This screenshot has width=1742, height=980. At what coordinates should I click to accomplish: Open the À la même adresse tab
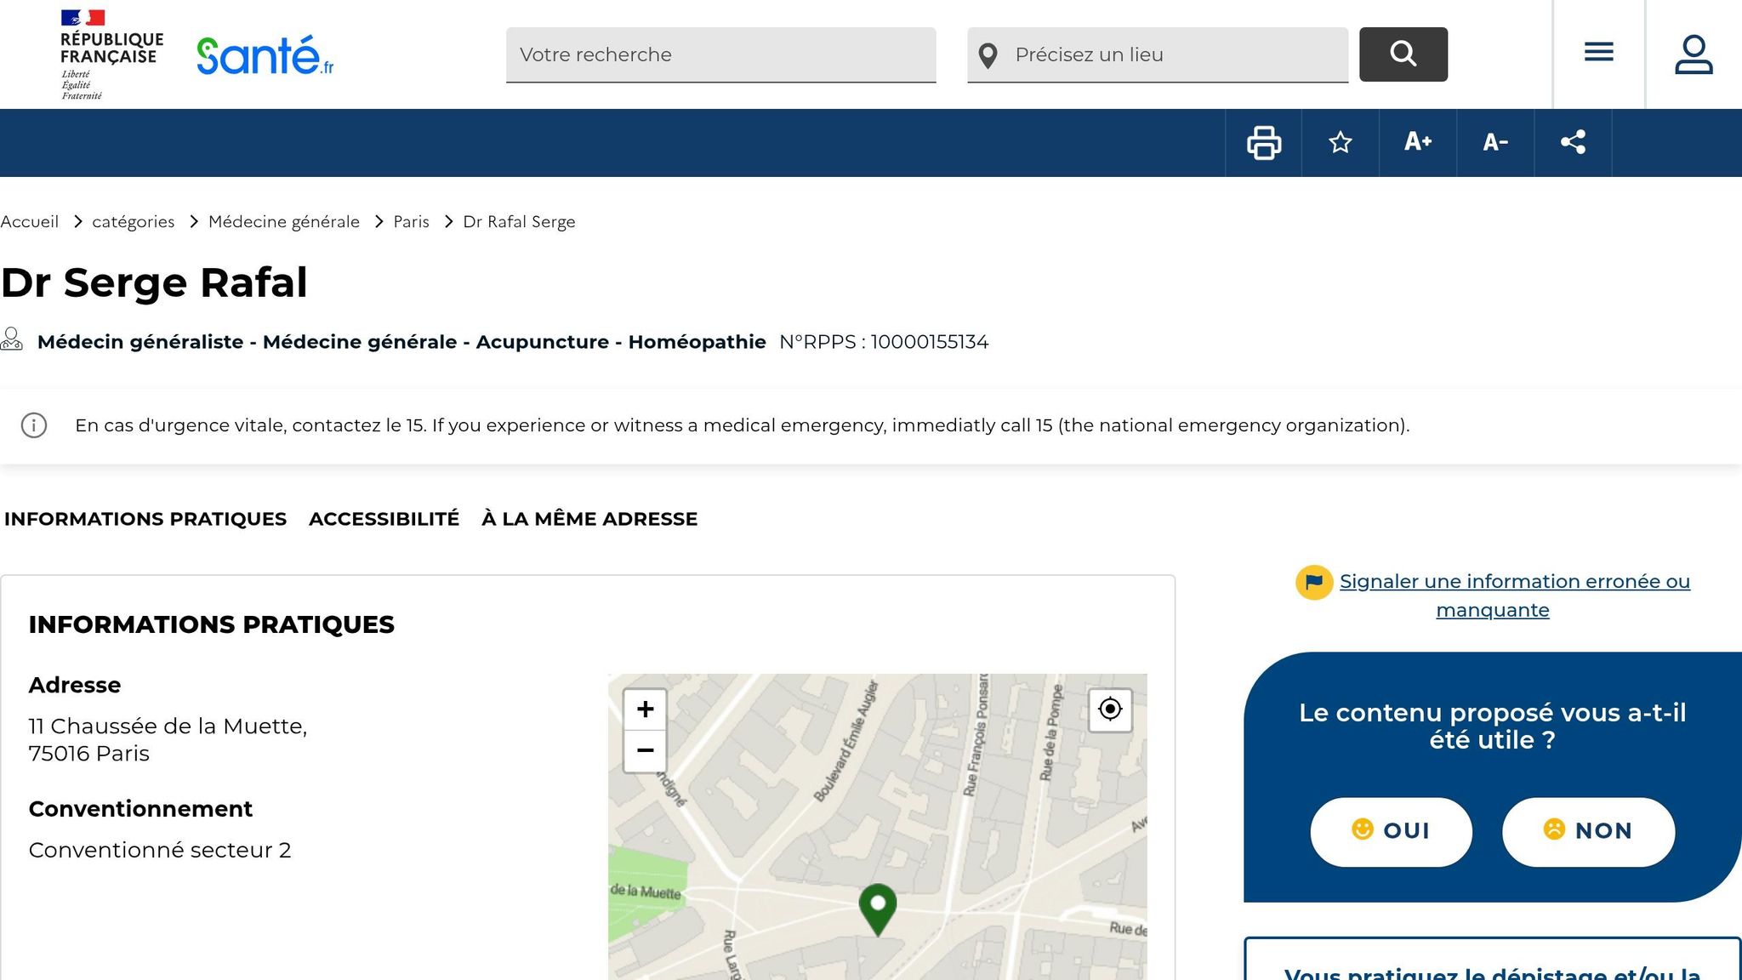click(x=589, y=519)
